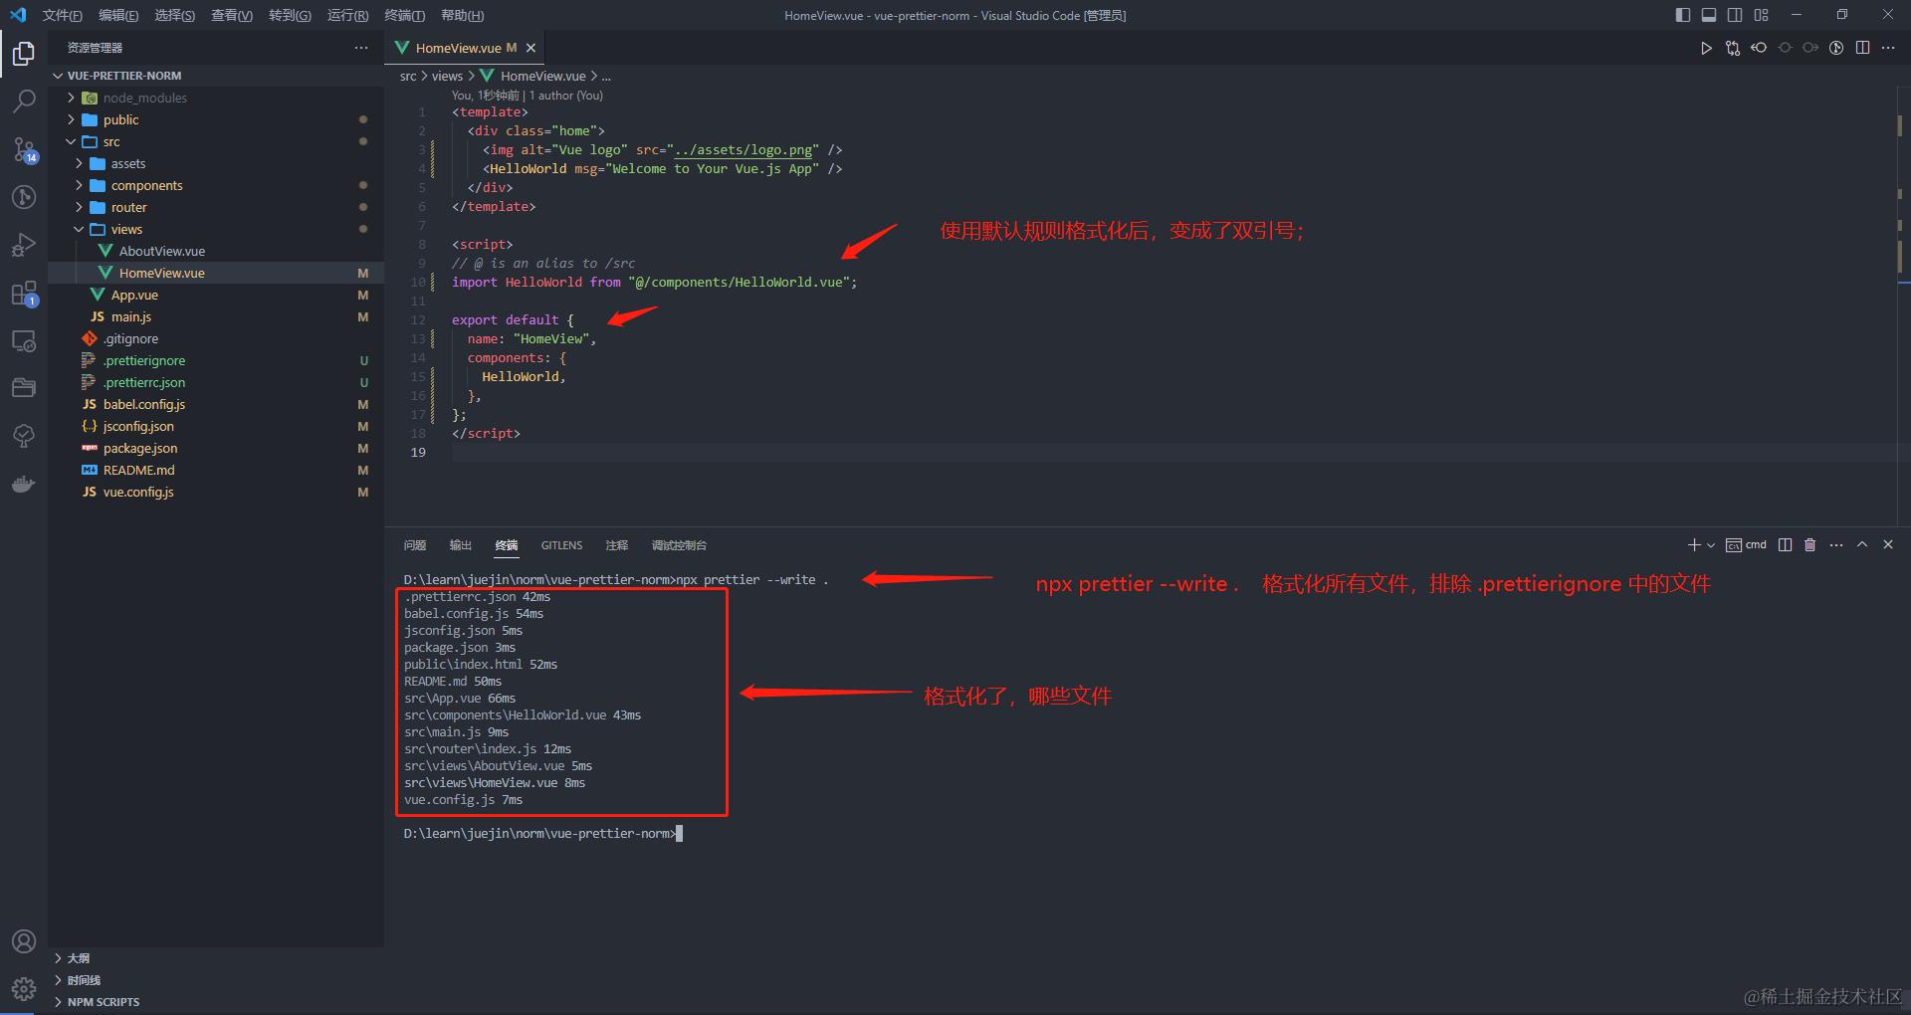Screen dimensions: 1911x1015
Task: Switch to the 调试控制台 panel tab
Action: 679,545
